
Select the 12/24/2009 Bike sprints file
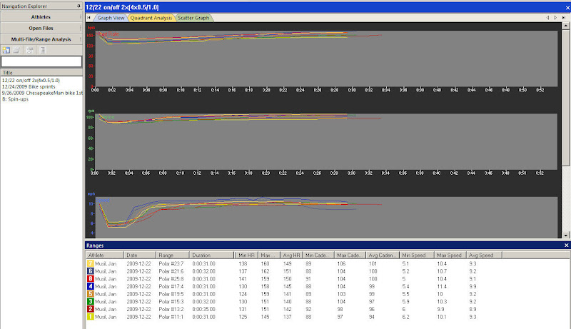[x=29, y=87]
